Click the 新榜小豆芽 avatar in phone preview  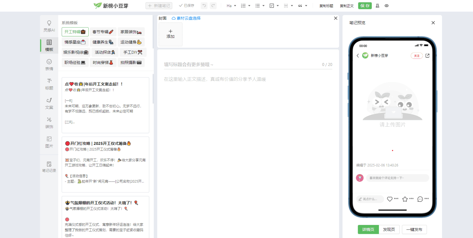coord(365,56)
